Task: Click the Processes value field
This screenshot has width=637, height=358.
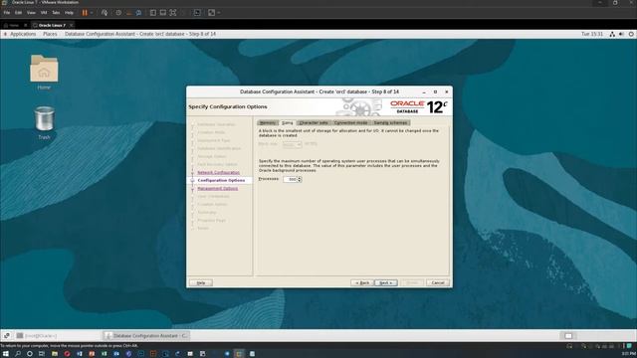Action: 290,179
